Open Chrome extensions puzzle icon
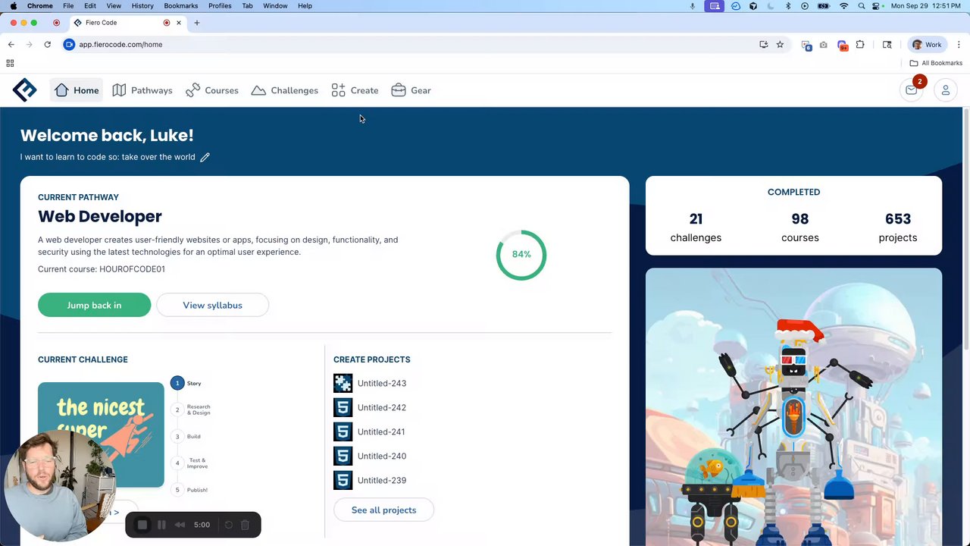 click(860, 45)
